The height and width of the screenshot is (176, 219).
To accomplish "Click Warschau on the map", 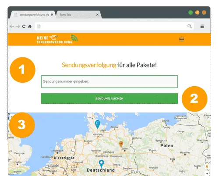I will 185,152.
